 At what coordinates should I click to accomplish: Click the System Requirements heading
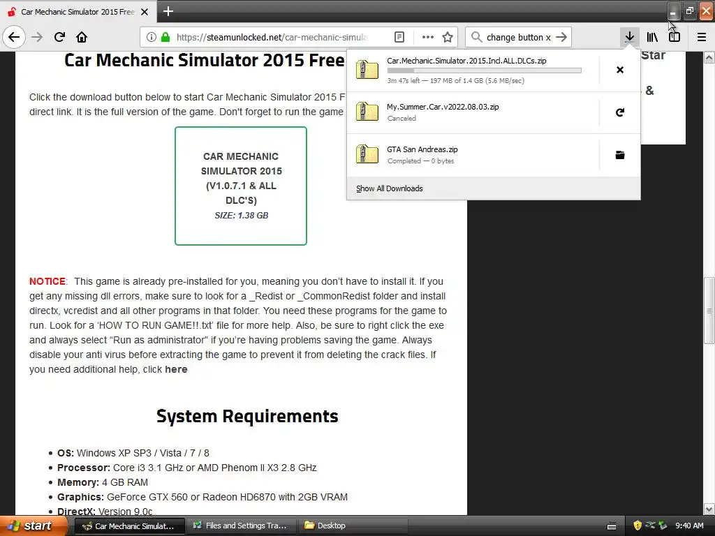point(247,416)
